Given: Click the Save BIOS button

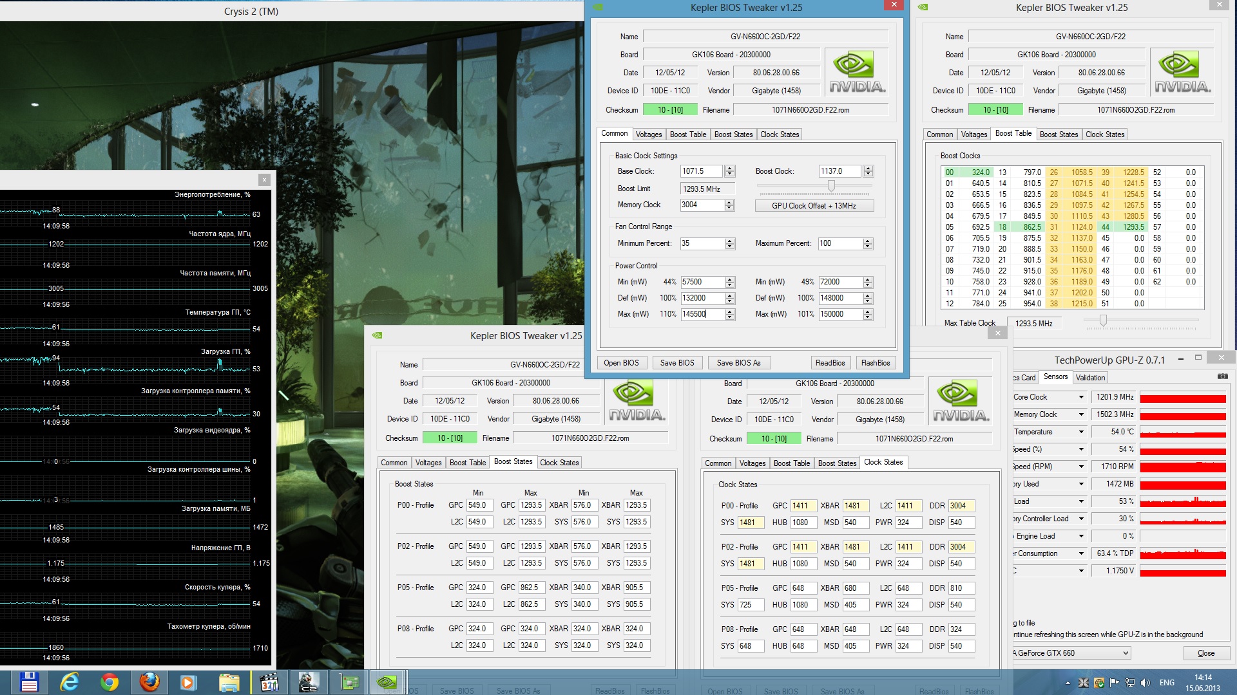Looking at the screenshot, I should (x=677, y=363).
